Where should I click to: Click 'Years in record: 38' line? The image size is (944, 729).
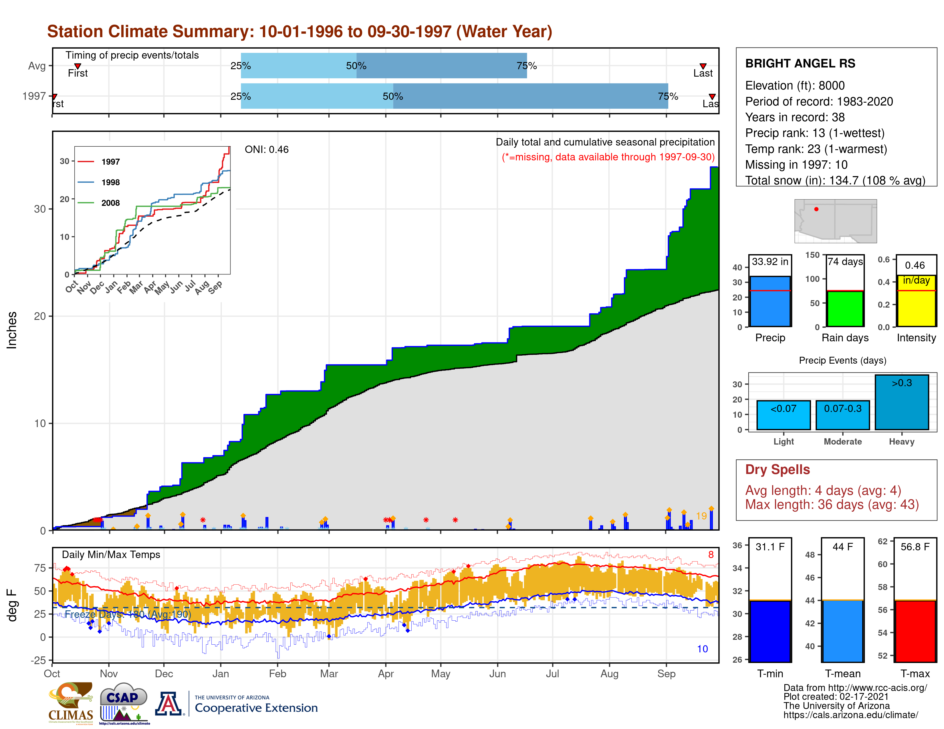794,117
